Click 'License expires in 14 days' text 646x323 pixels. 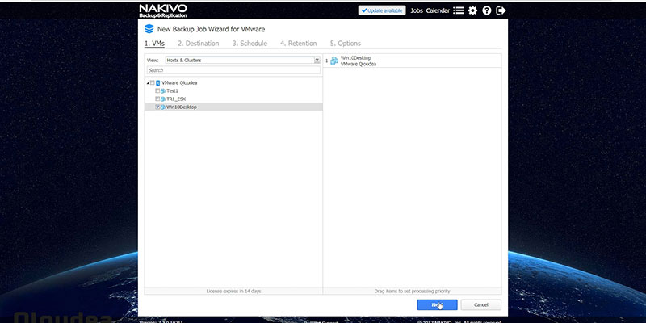point(233,292)
